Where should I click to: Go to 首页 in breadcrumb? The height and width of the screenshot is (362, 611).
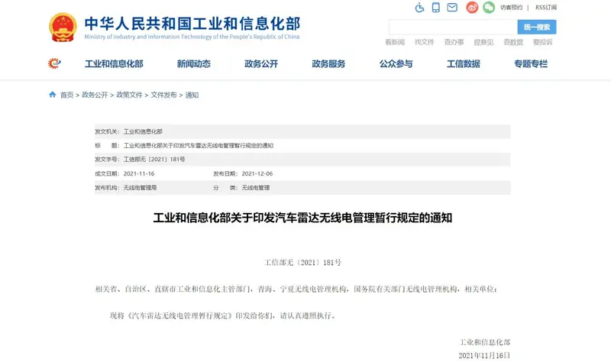66,95
